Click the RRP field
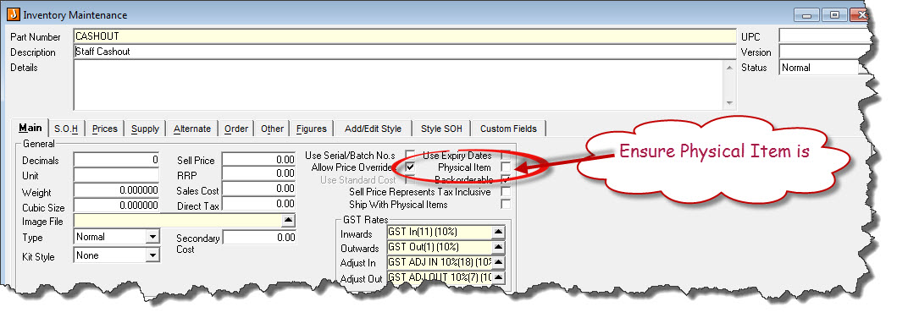 tap(259, 173)
